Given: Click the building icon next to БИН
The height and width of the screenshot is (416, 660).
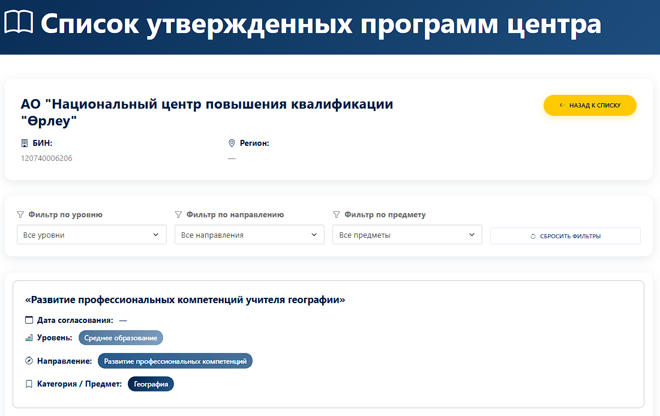Looking at the screenshot, I should click(23, 143).
